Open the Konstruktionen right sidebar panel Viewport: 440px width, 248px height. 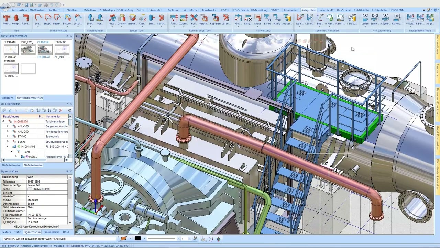click(x=438, y=44)
